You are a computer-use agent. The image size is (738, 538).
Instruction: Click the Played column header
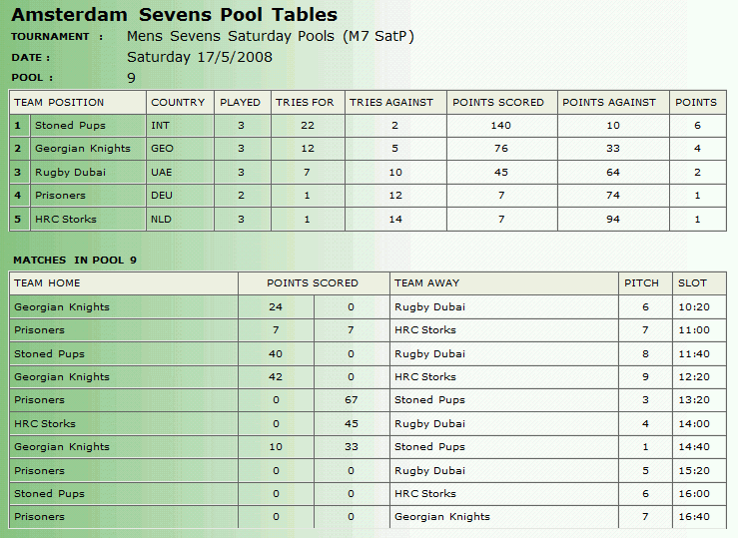point(240,102)
